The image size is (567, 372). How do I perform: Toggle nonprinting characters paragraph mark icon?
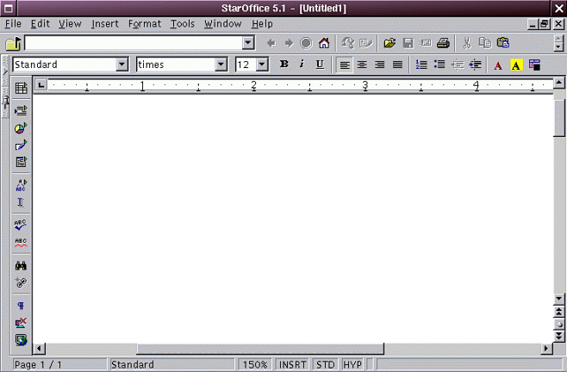tap(21, 306)
